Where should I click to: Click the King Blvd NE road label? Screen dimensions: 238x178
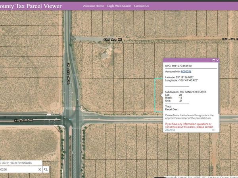[24, 121]
